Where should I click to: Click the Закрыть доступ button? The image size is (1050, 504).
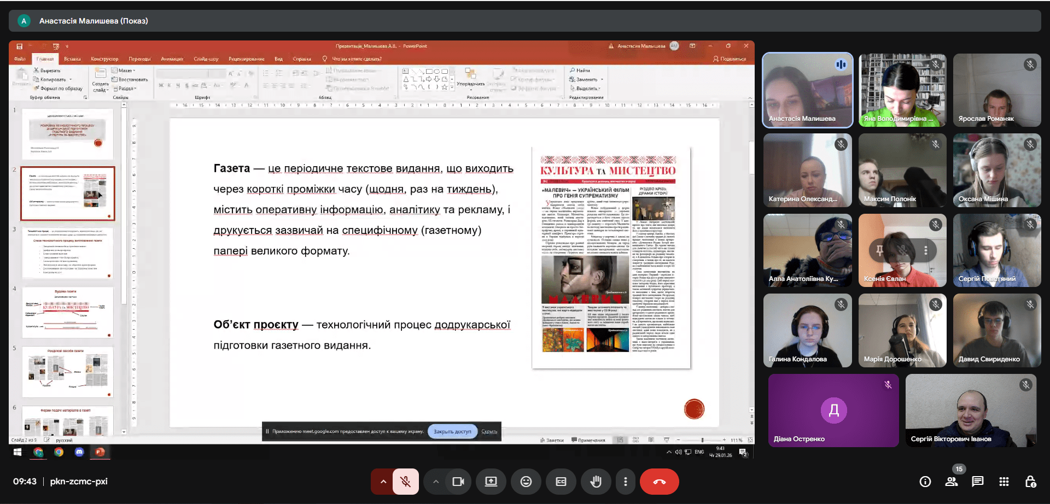[452, 431]
